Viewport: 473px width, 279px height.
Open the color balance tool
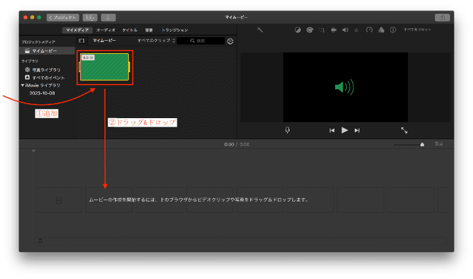[298, 30]
